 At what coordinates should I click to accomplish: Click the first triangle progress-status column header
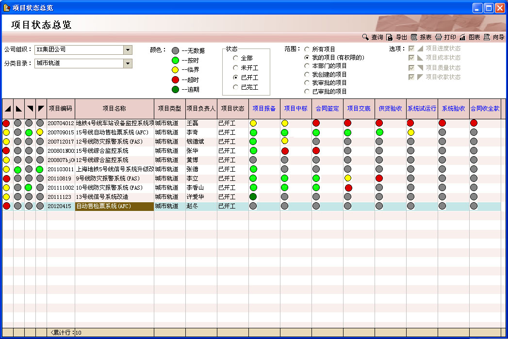click(x=8, y=109)
